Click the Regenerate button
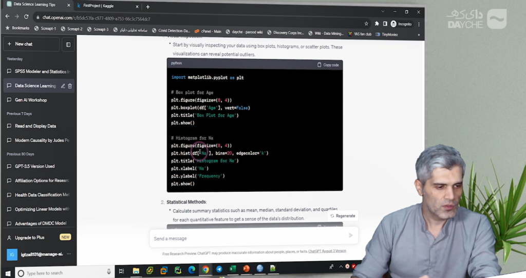Screen dimensions: 526x278 coord(343,216)
